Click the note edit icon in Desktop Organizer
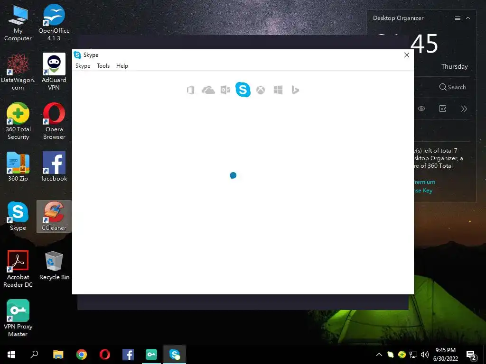Image resolution: width=486 pixels, height=364 pixels. click(443, 109)
